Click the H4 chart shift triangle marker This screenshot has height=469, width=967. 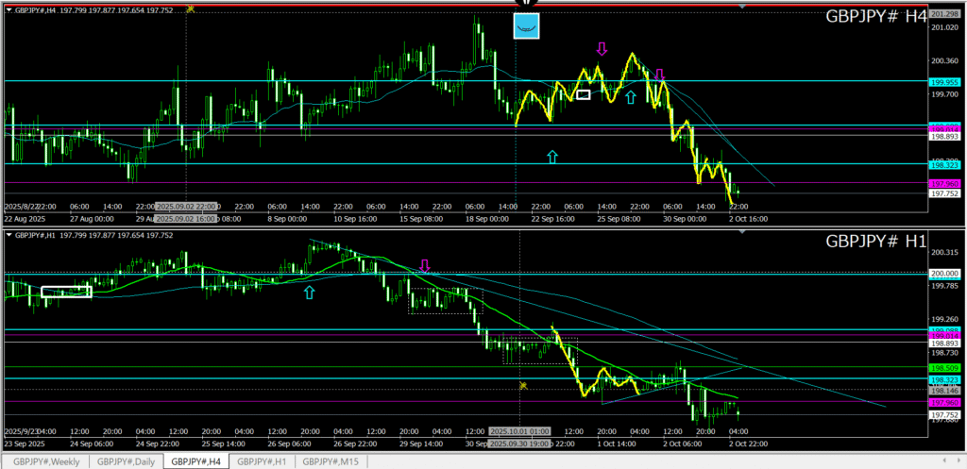coord(741,8)
